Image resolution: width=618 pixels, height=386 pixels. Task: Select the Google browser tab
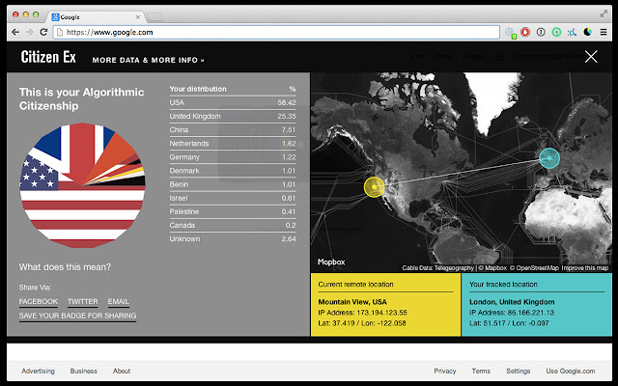[92, 16]
